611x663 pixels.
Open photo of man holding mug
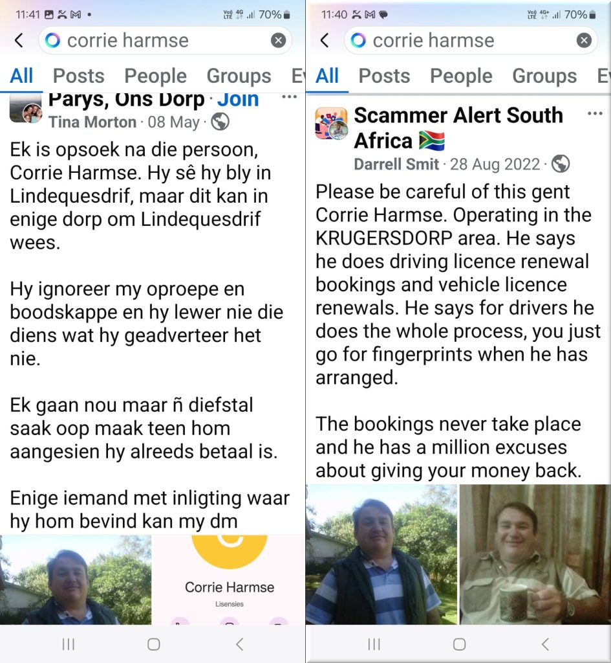pyautogui.click(x=535, y=554)
